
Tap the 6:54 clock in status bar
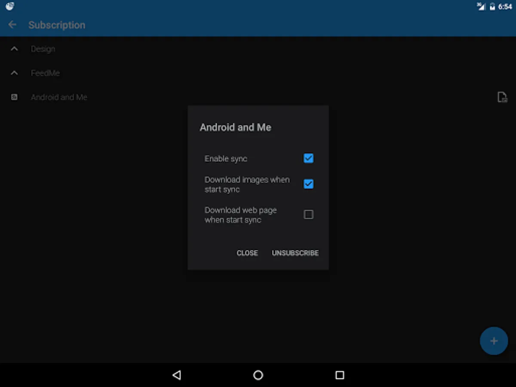(505, 6)
